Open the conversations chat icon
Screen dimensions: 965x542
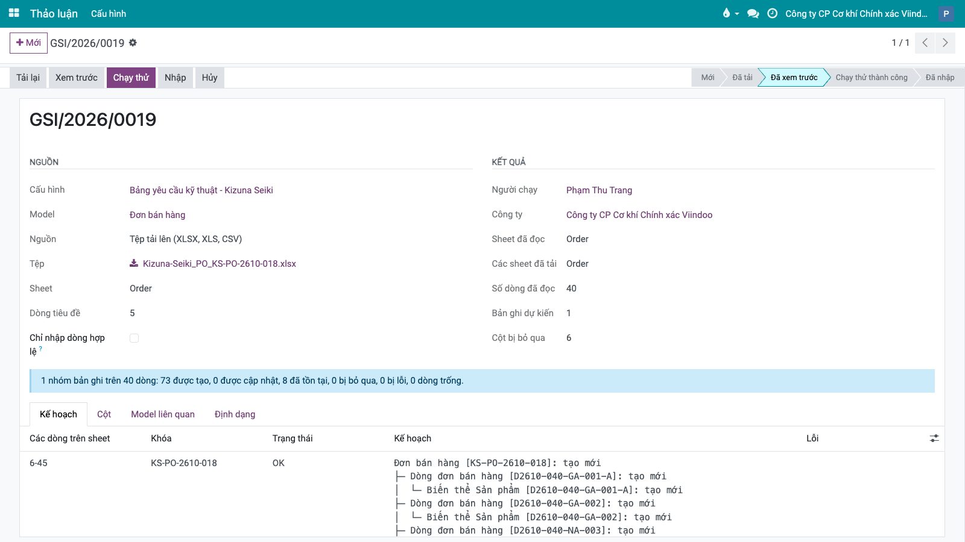pyautogui.click(x=753, y=13)
